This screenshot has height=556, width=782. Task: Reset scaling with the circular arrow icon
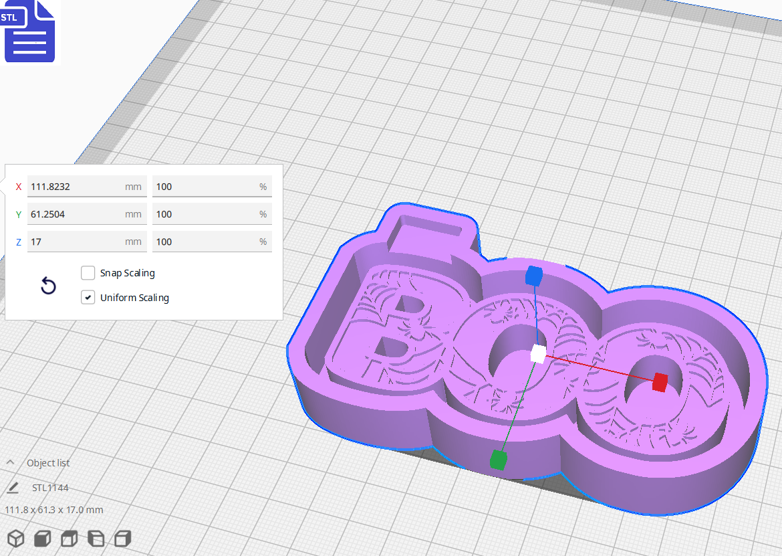tap(47, 285)
